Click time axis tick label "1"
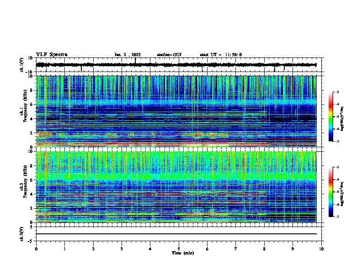362x279 pixels. (x=64, y=249)
